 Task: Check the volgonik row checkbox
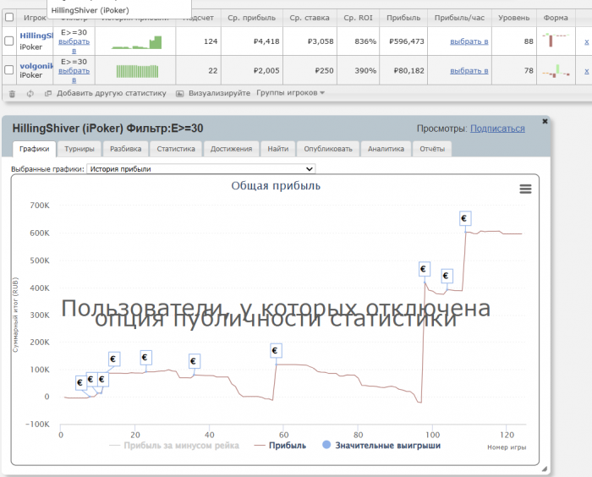coord(9,69)
